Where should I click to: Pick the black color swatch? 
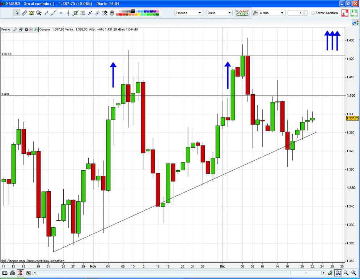point(133,11)
